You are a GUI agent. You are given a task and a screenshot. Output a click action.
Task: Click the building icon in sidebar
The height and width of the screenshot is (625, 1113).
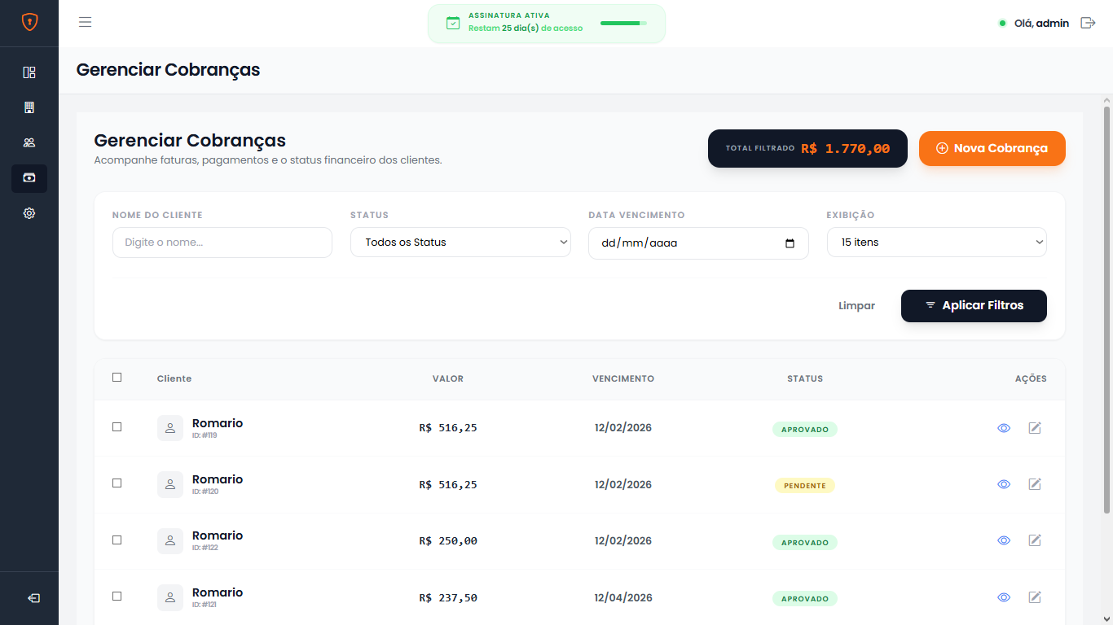(x=29, y=107)
